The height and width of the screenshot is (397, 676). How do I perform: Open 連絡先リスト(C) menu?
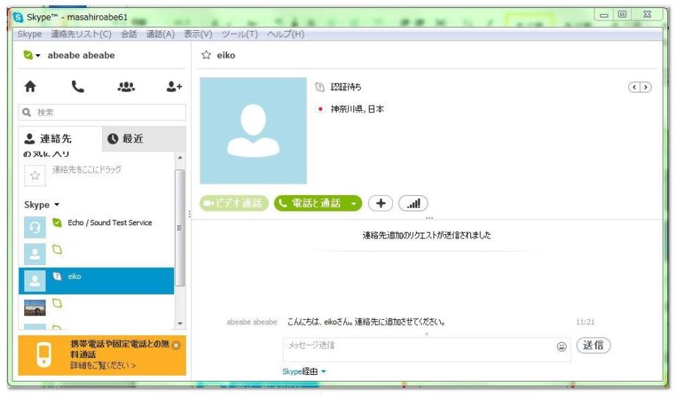(81, 34)
